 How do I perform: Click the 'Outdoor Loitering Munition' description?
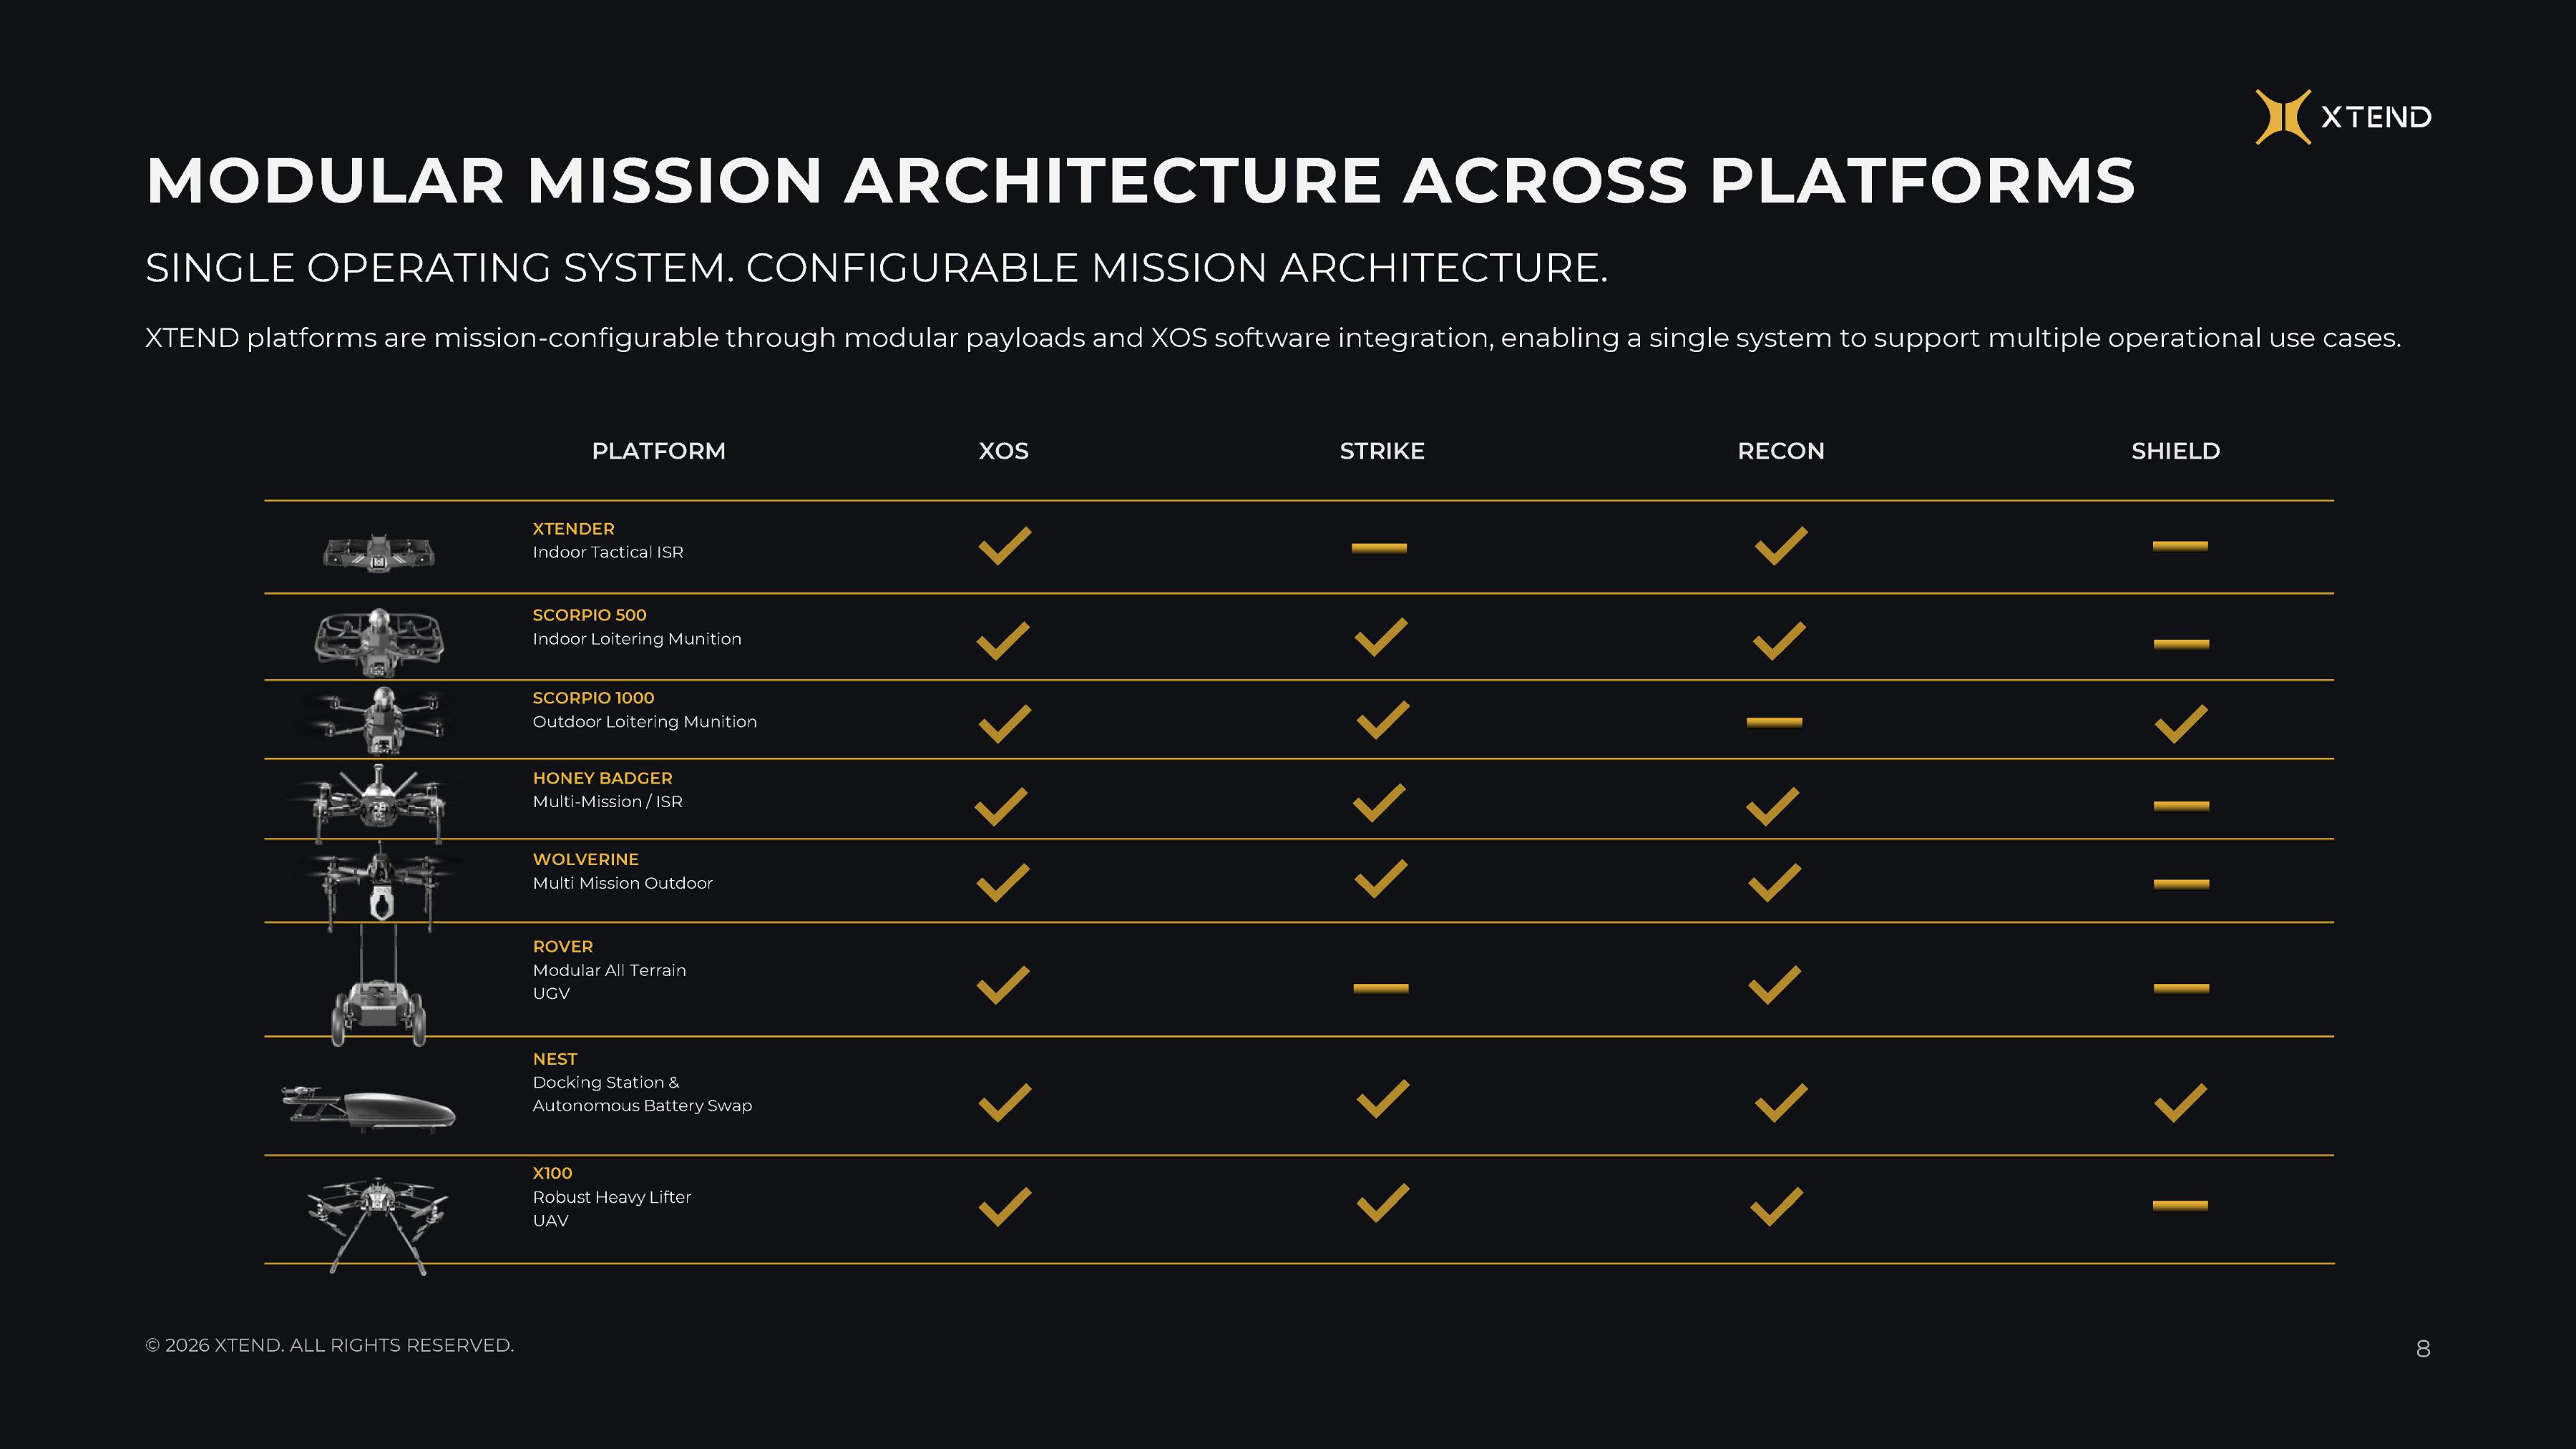(645, 722)
